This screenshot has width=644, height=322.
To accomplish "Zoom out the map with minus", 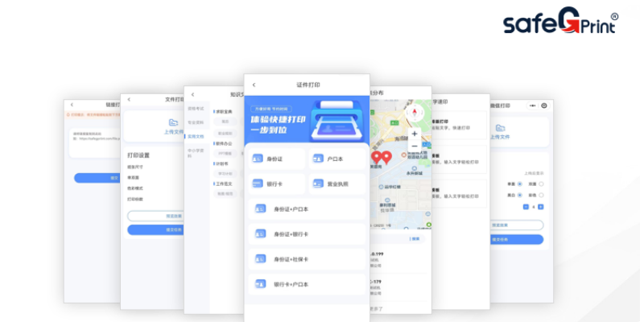I will pyautogui.click(x=414, y=147).
